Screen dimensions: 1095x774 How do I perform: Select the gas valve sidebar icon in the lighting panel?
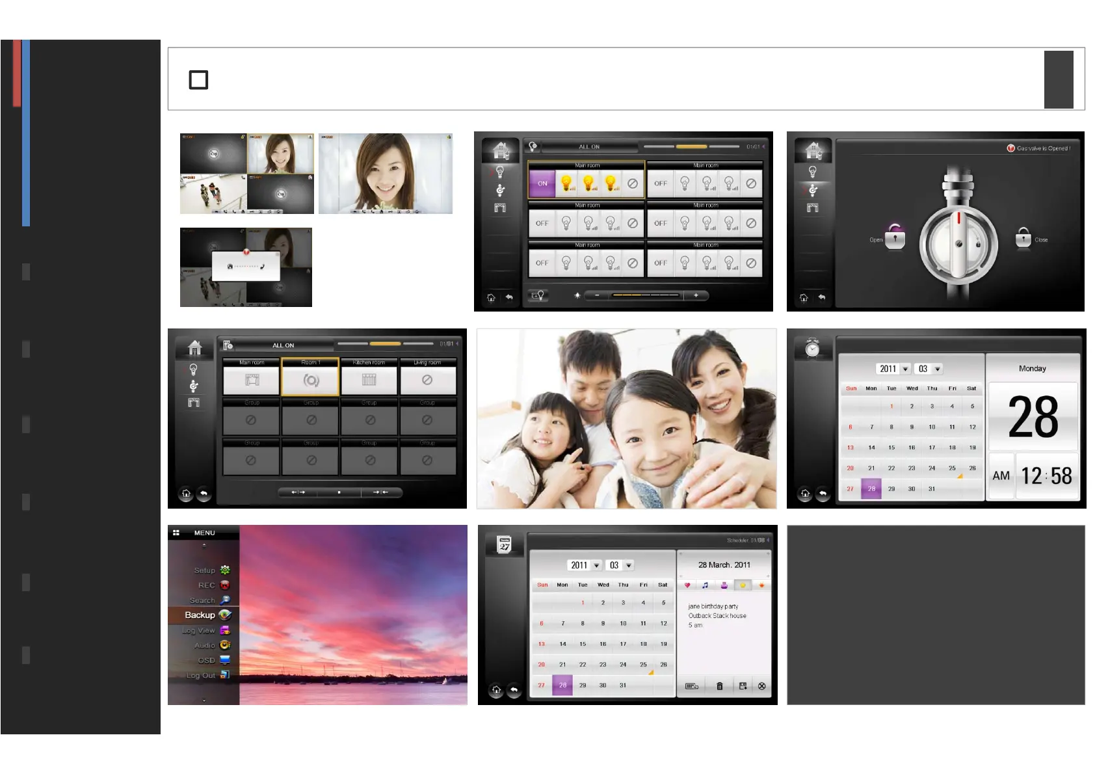tap(500, 190)
